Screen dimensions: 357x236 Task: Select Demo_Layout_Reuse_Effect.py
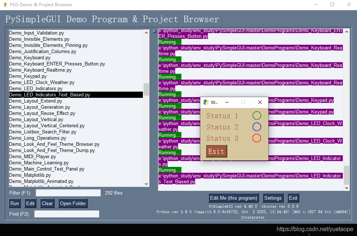(76, 113)
